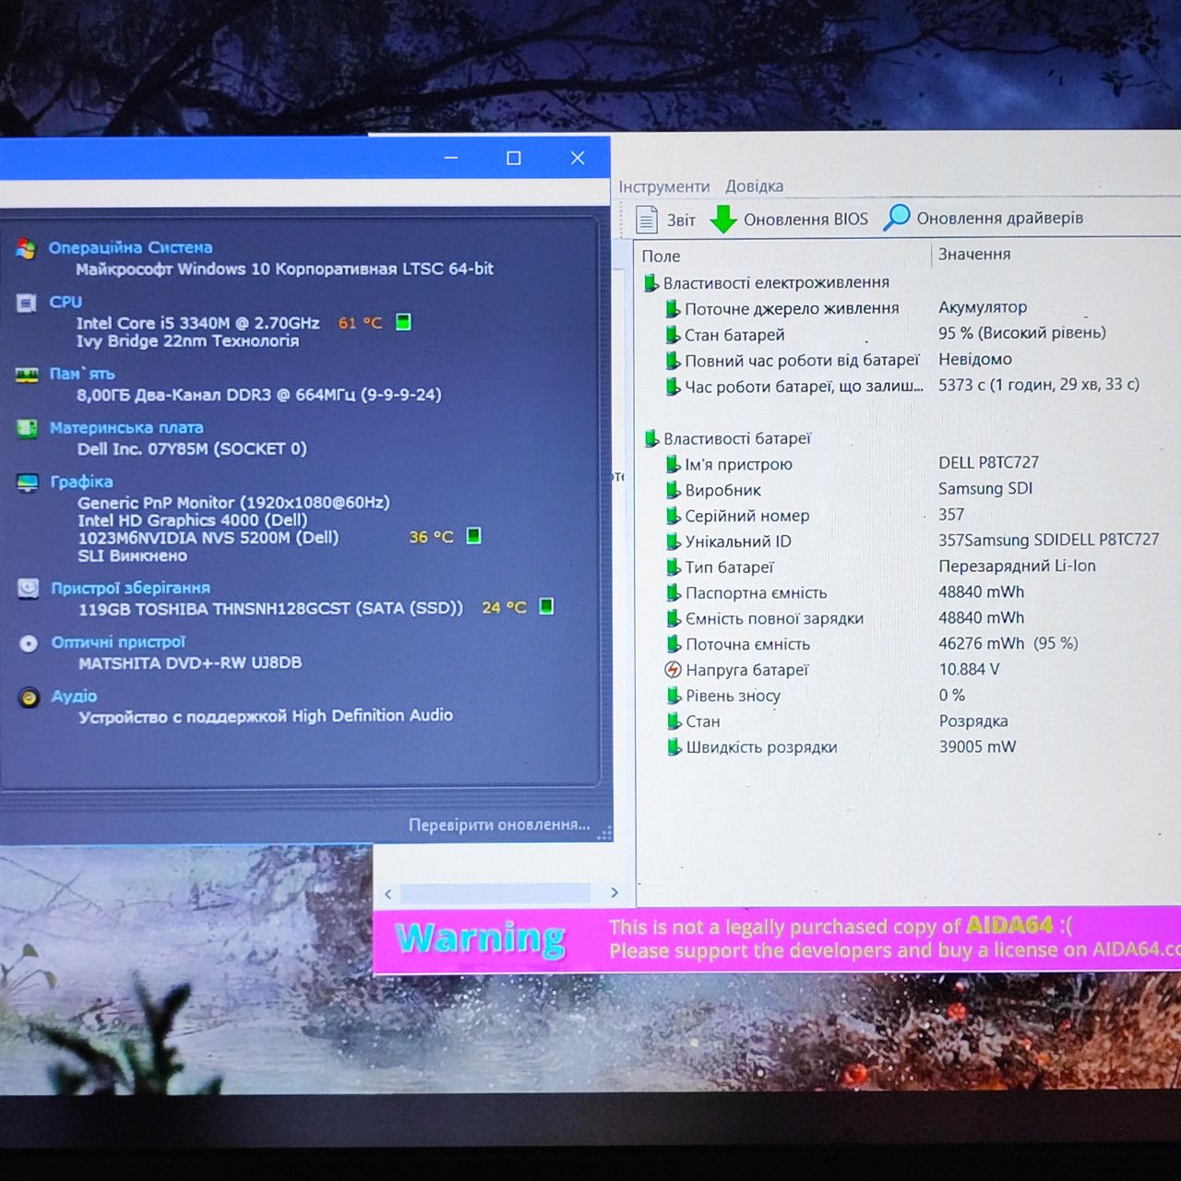Collapse the Властивості електроживлення group
This screenshot has height=1181, width=1181.
[x=651, y=282]
